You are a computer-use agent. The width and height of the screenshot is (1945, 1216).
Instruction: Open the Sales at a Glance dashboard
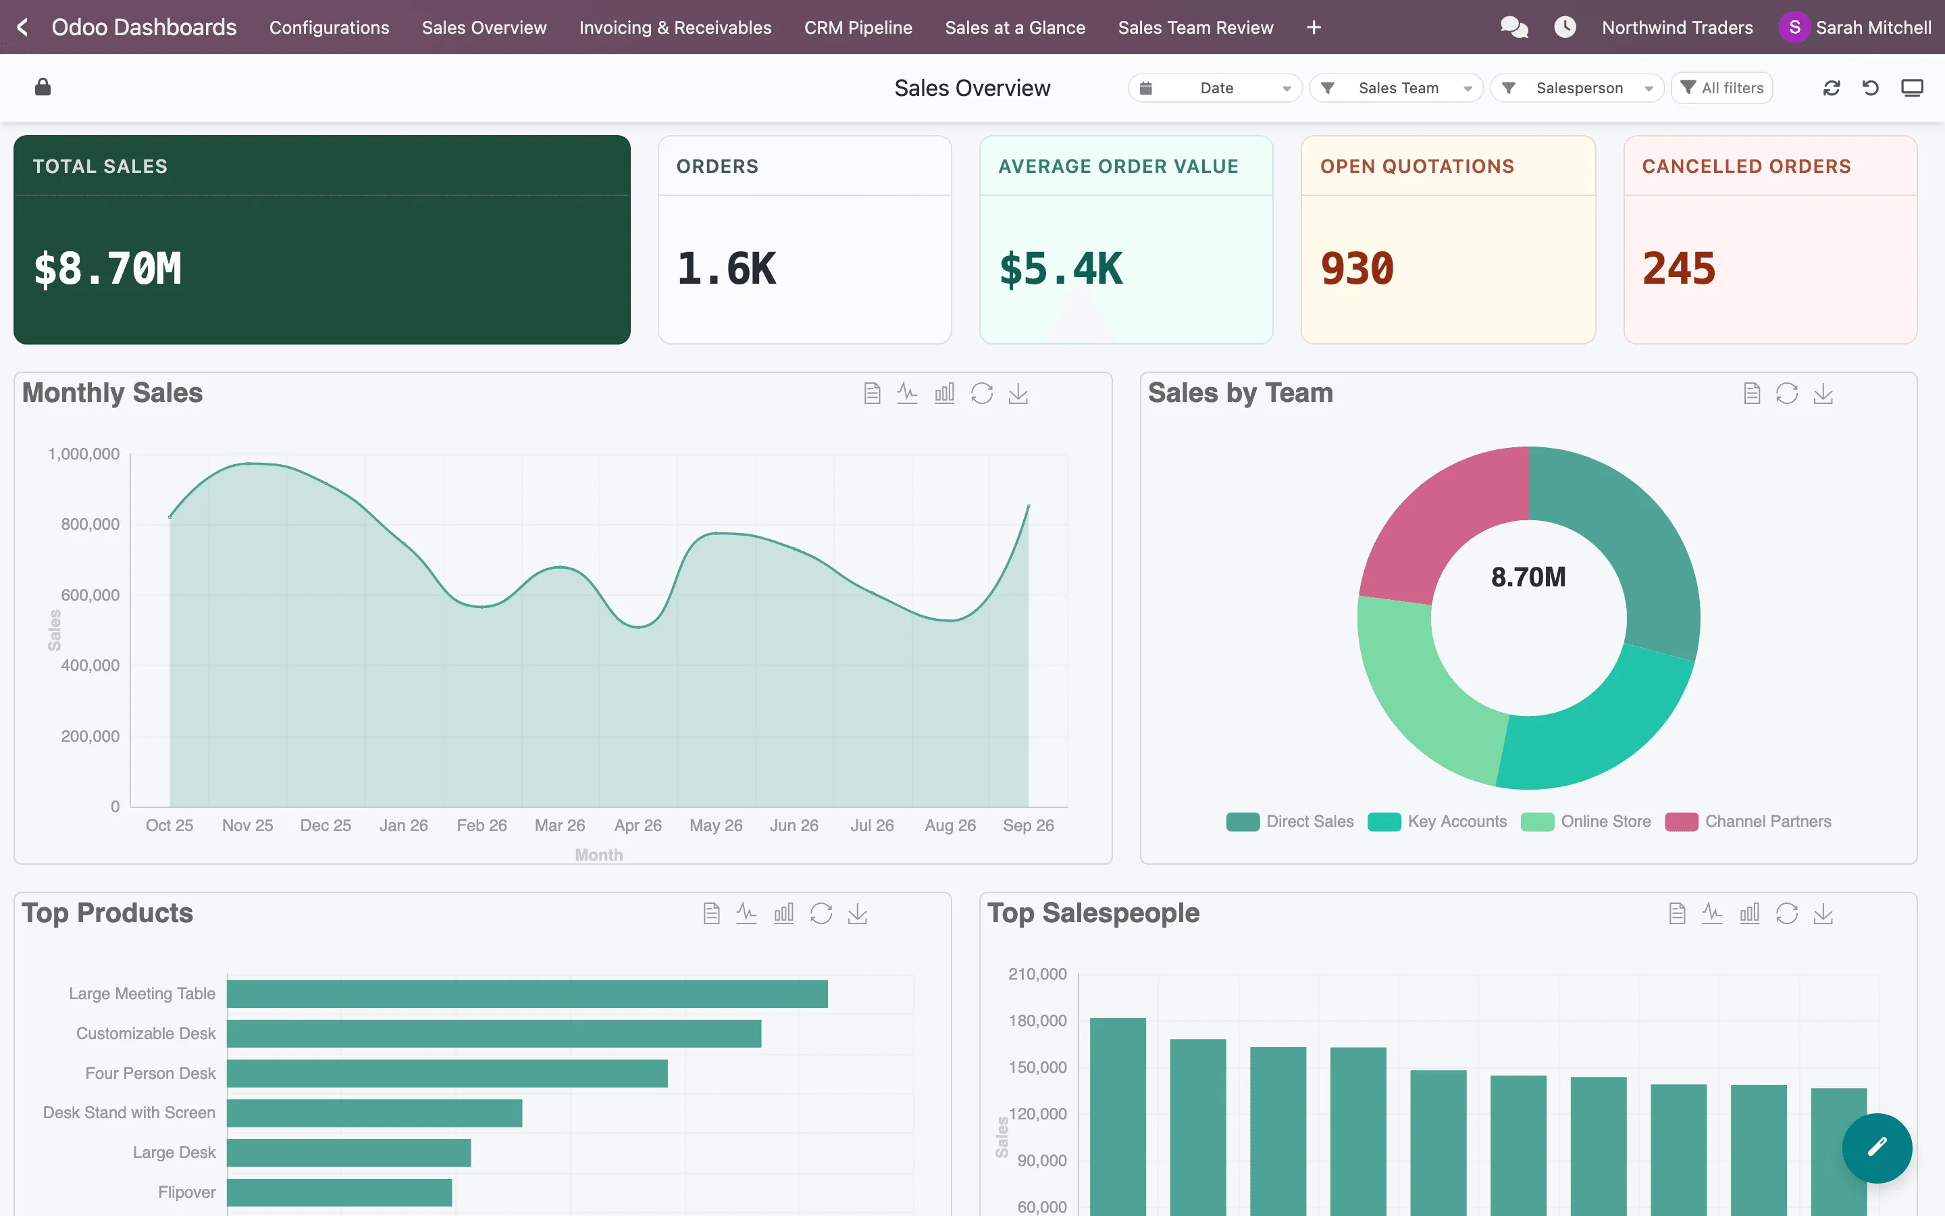[x=1015, y=27]
